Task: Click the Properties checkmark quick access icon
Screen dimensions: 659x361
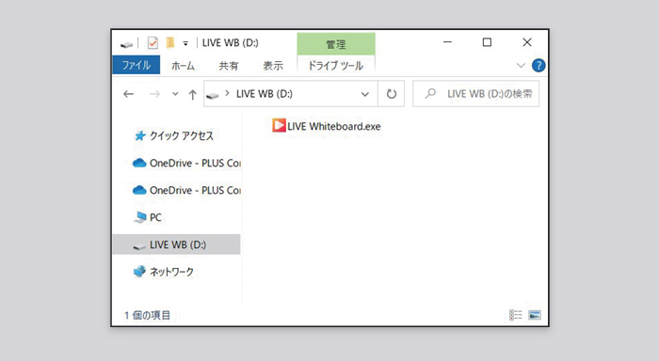Action: [x=153, y=43]
